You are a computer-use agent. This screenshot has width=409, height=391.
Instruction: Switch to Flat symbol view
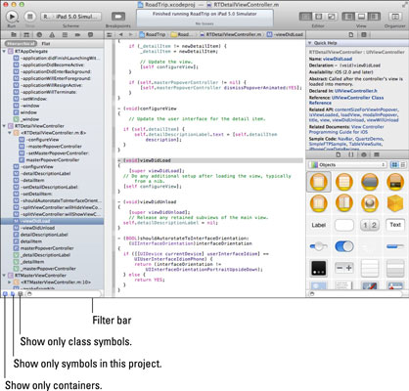pos(46,43)
